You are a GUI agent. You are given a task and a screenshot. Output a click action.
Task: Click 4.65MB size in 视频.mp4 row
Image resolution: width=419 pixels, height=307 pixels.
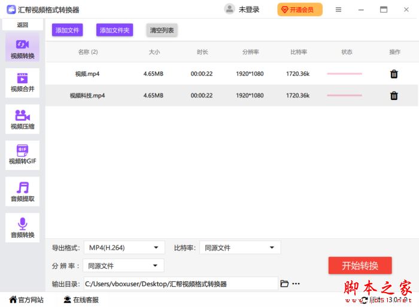pos(153,74)
